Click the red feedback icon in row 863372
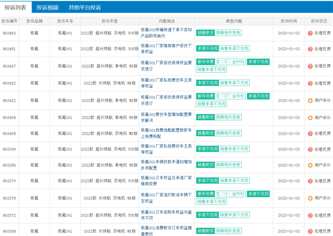 pyautogui.click(x=310, y=215)
